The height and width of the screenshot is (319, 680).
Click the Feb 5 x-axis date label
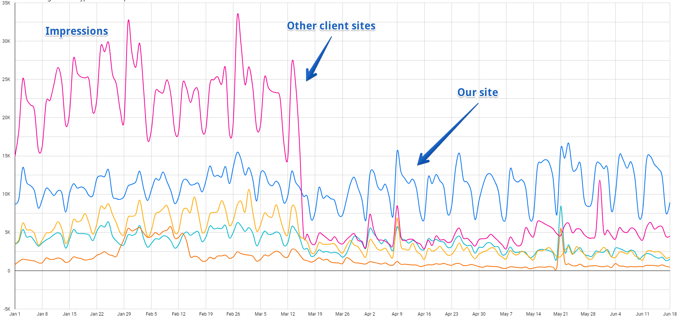(x=151, y=314)
